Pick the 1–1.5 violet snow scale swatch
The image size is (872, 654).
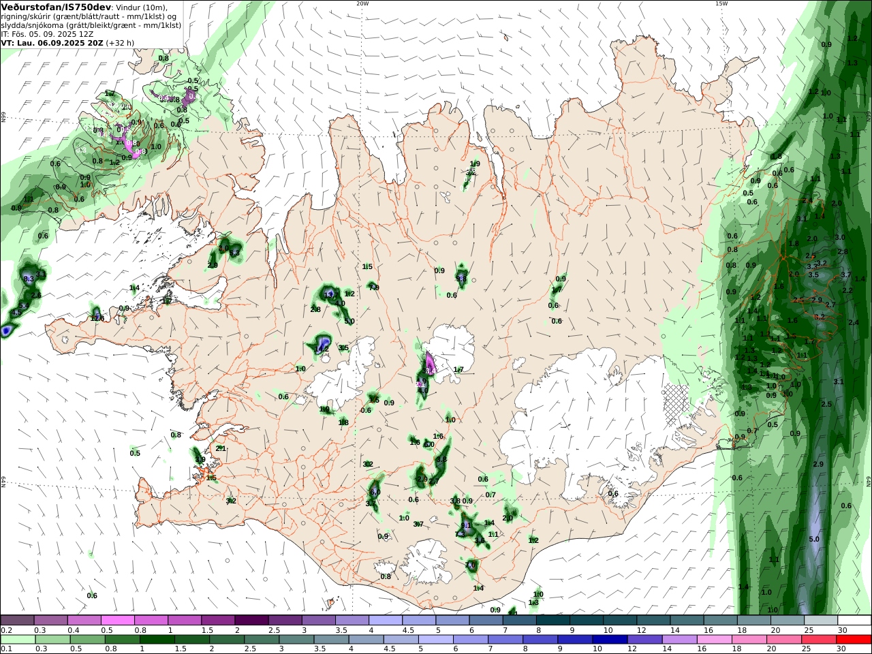(185, 621)
